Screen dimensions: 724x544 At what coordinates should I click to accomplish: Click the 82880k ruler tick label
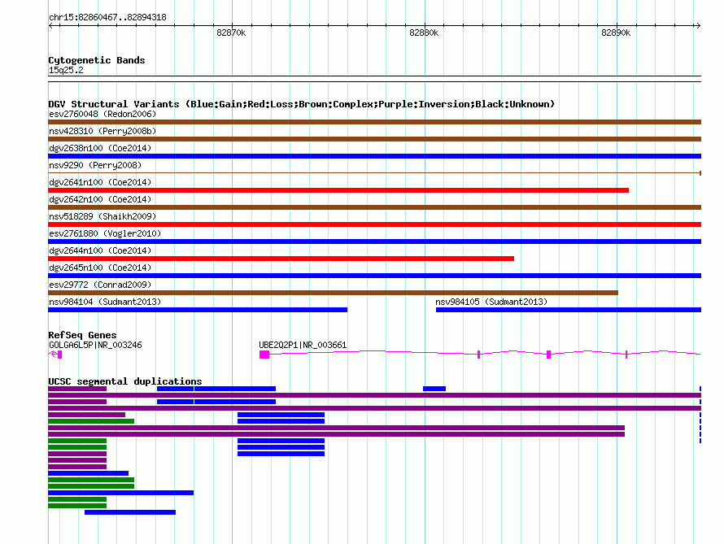coord(424,33)
